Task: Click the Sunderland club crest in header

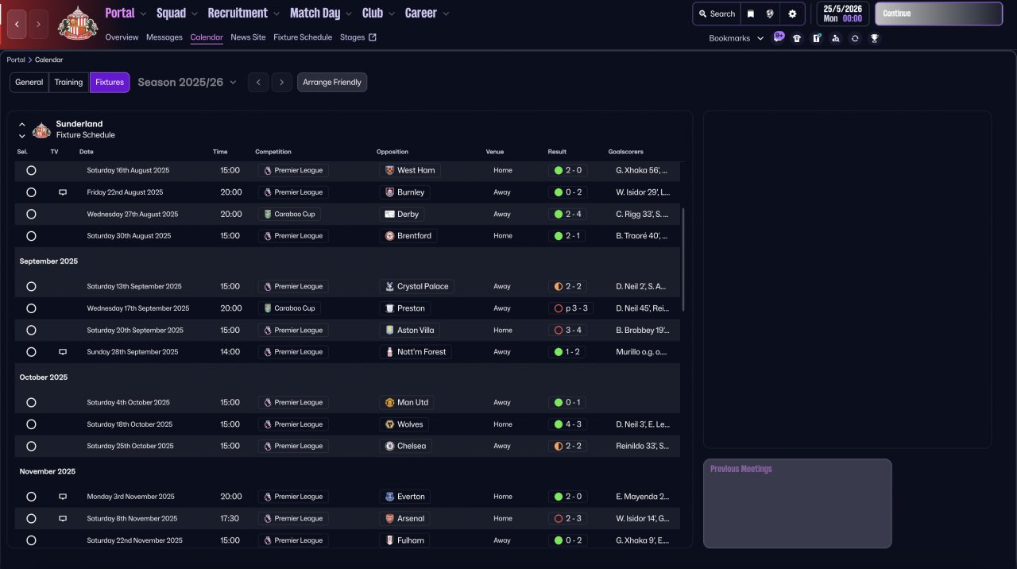Action: pos(78,24)
